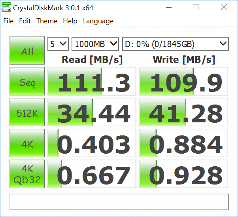Screen dimensions: 238x217
Task: Start the Seq sequential test
Action: (27, 81)
